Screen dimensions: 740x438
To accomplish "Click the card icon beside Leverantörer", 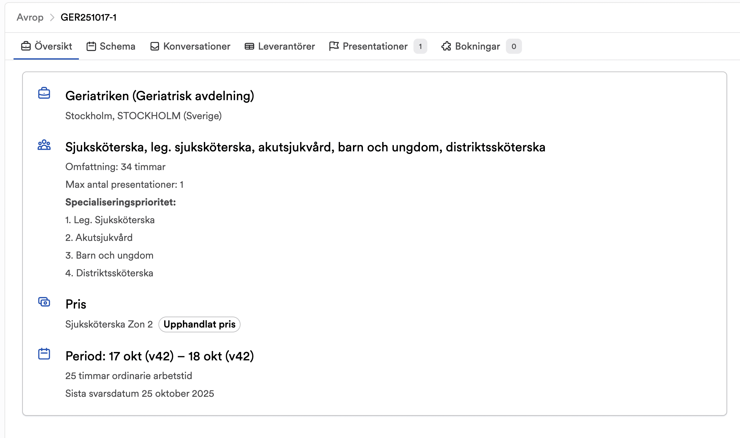I will click(x=249, y=46).
